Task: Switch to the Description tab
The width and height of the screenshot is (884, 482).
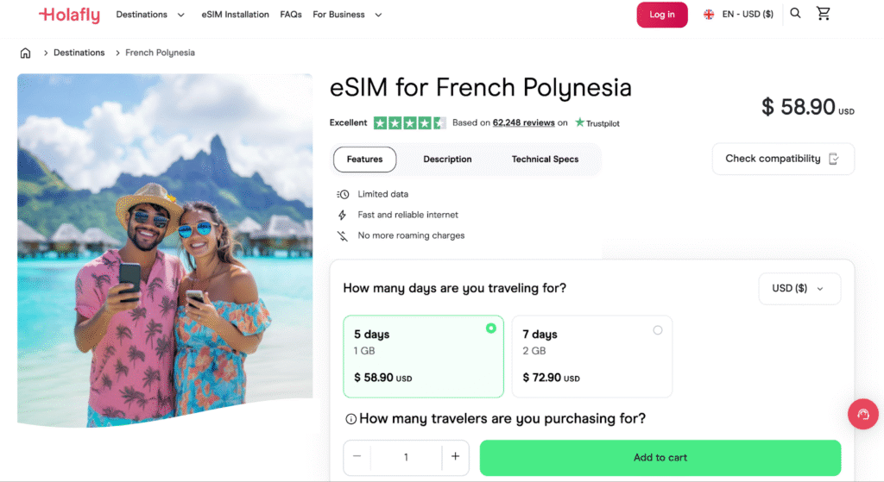Action: coord(447,160)
